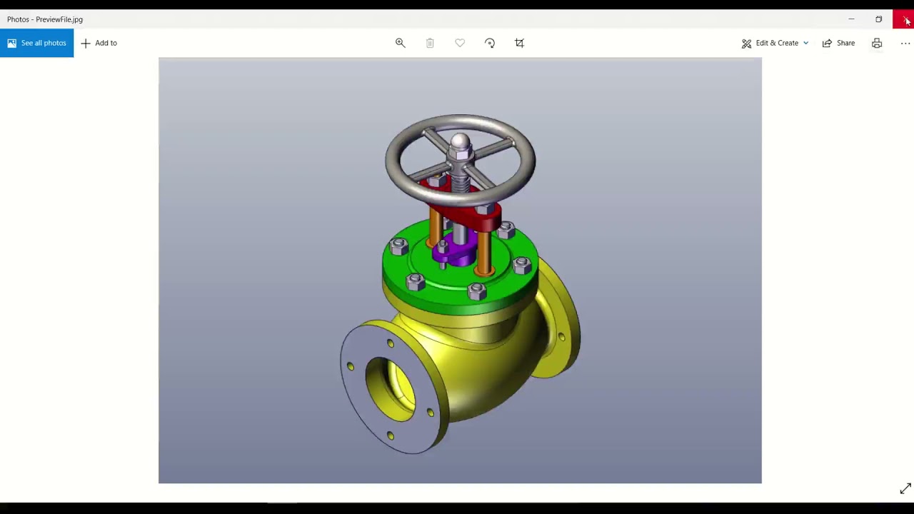Mark photo as favorite with heart icon

click(460, 43)
